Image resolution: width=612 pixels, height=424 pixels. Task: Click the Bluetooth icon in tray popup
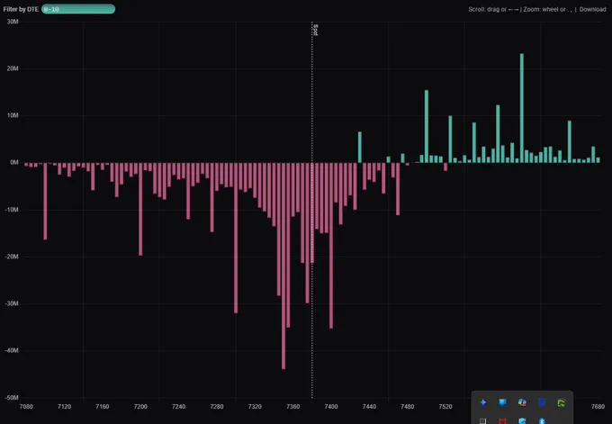[542, 421]
